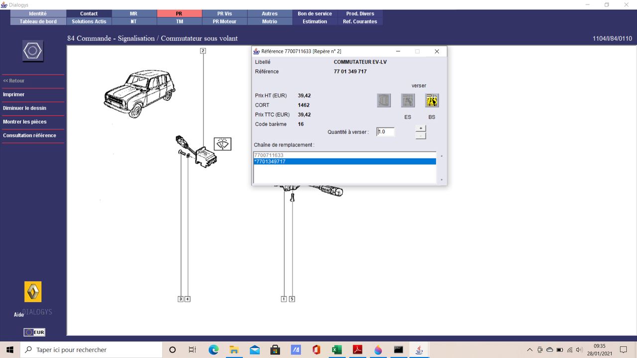Open the Solutions Actis tab
Viewport: 637px width, 358px height.
pyautogui.click(x=89, y=21)
